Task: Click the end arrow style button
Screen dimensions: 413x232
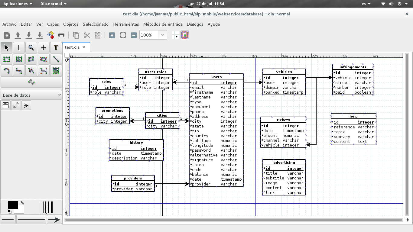Action: [54, 220]
